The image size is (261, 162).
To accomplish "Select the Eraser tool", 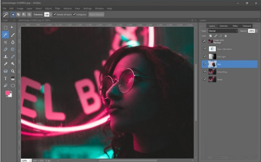I will (6, 49).
